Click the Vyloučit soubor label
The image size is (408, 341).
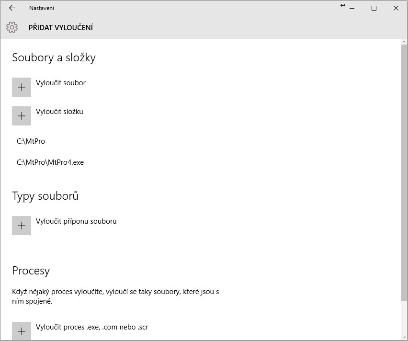pos(61,82)
